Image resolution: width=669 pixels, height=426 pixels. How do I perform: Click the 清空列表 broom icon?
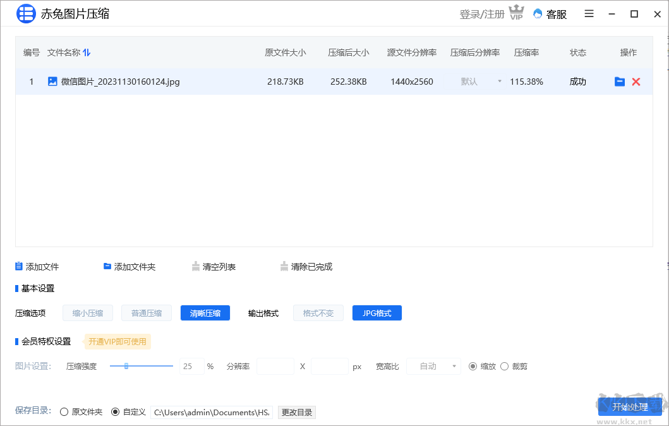click(198, 266)
